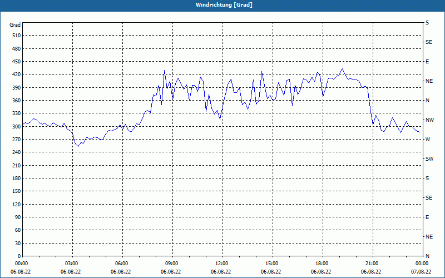Pick the 180 degree axis label

[x=17, y=178]
